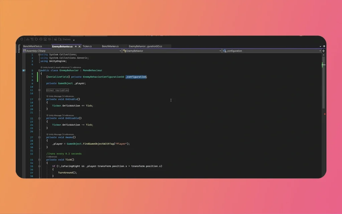Switch to the BenchMarkTest.cs tab
Viewport: 342px width, 214px height.
[32, 46]
